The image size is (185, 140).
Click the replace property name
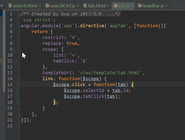[52, 43]
